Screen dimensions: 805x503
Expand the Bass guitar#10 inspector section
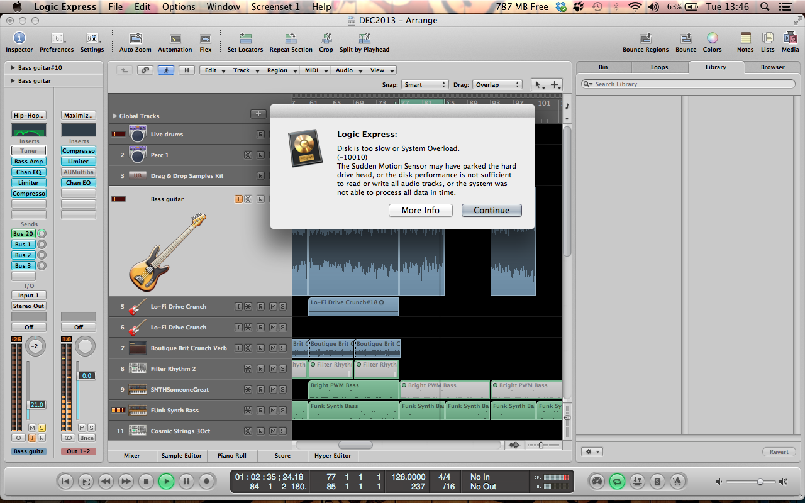coord(13,68)
